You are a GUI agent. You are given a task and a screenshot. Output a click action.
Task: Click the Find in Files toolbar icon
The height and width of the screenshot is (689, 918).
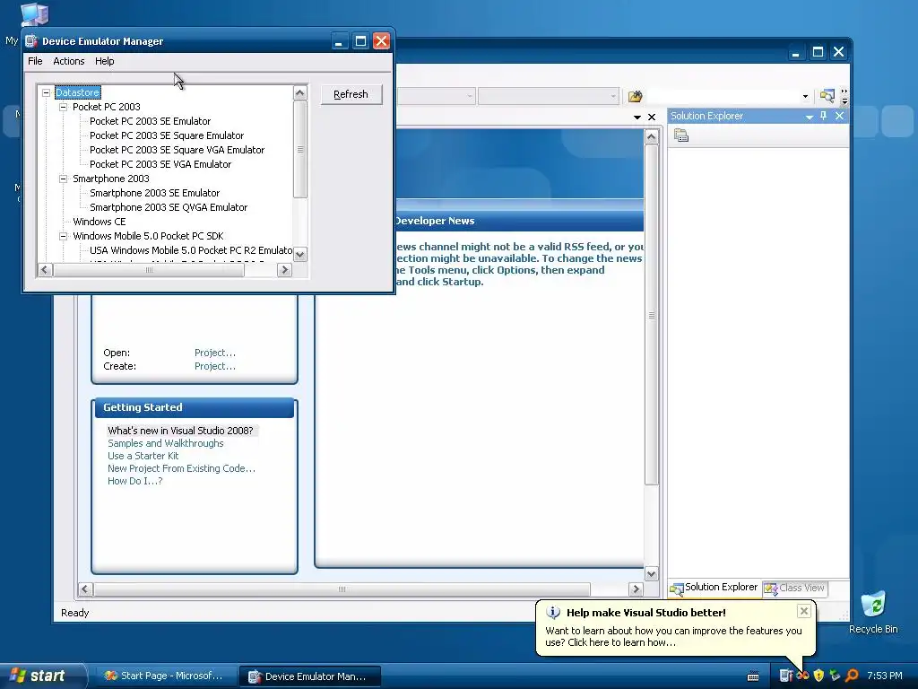pyautogui.click(x=636, y=96)
